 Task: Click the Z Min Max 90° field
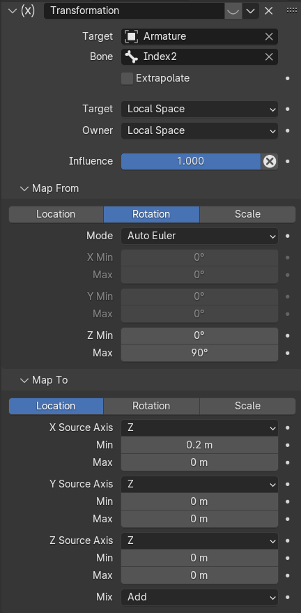coord(199,353)
